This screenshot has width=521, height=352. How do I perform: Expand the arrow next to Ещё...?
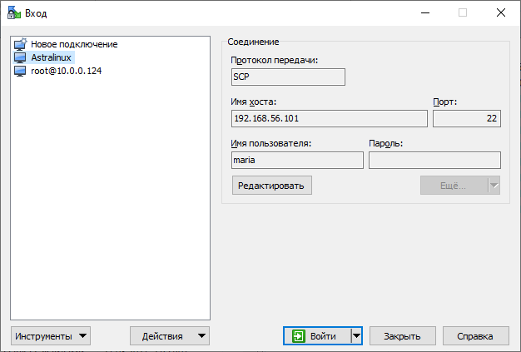tap(494, 185)
